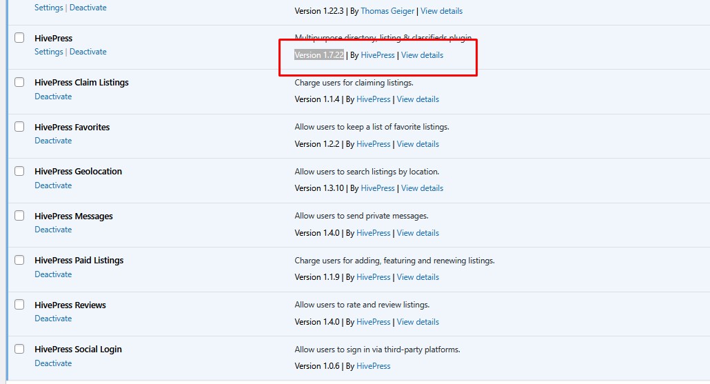Deactivate HivePress Geolocation
710x384 pixels.
pos(53,185)
